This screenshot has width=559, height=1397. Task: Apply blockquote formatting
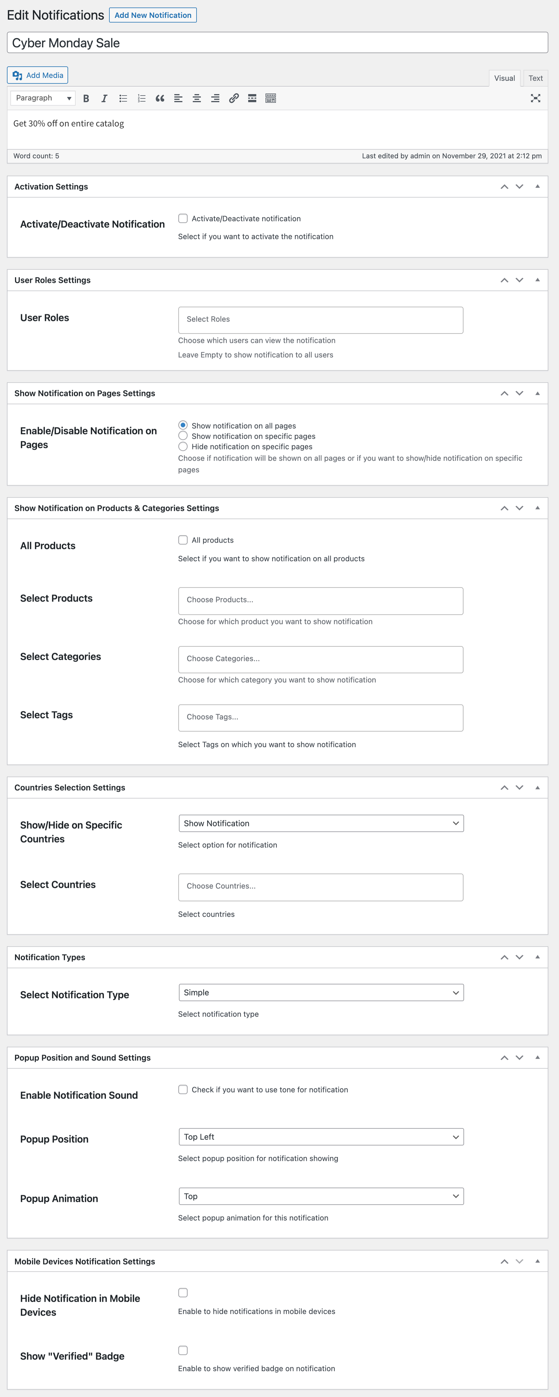click(159, 98)
